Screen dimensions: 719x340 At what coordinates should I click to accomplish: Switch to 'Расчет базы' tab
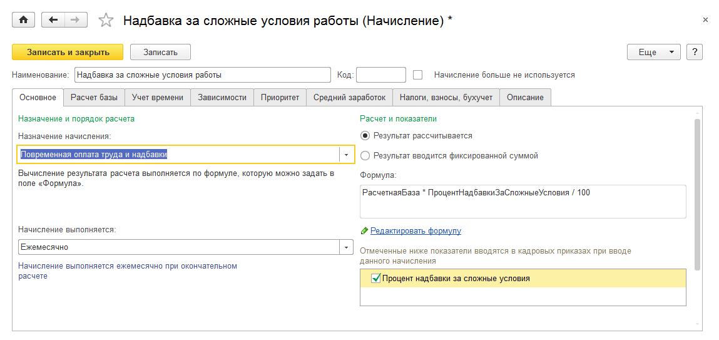tap(94, 97)
